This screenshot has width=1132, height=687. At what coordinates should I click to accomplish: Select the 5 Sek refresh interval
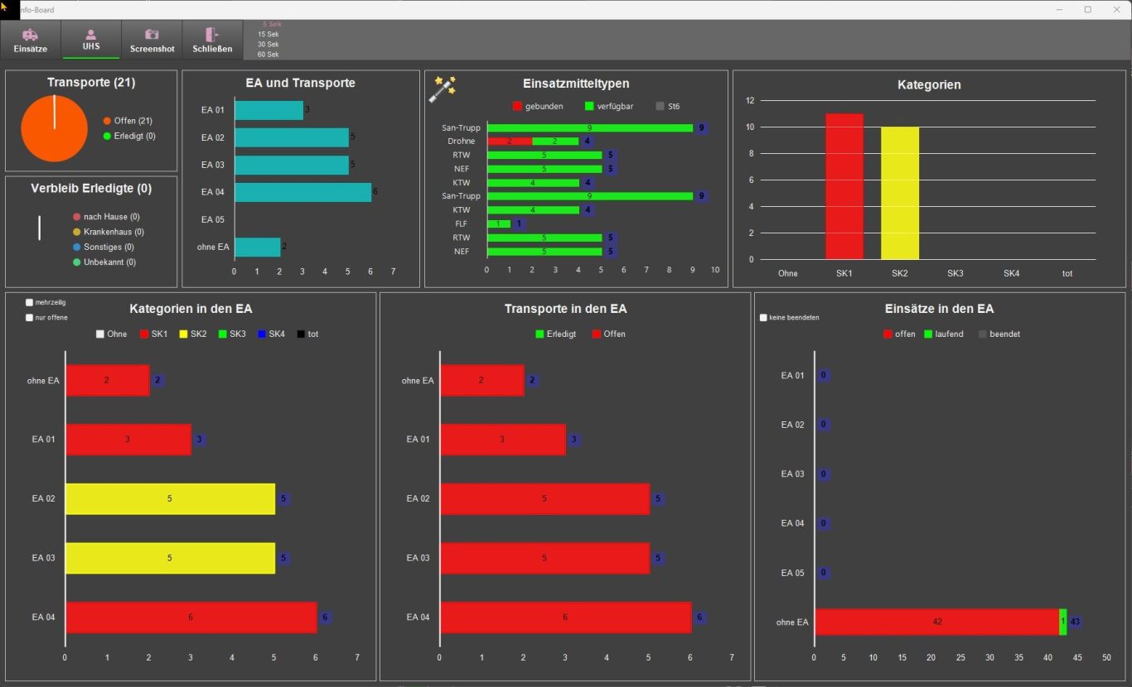click(271, 25)
